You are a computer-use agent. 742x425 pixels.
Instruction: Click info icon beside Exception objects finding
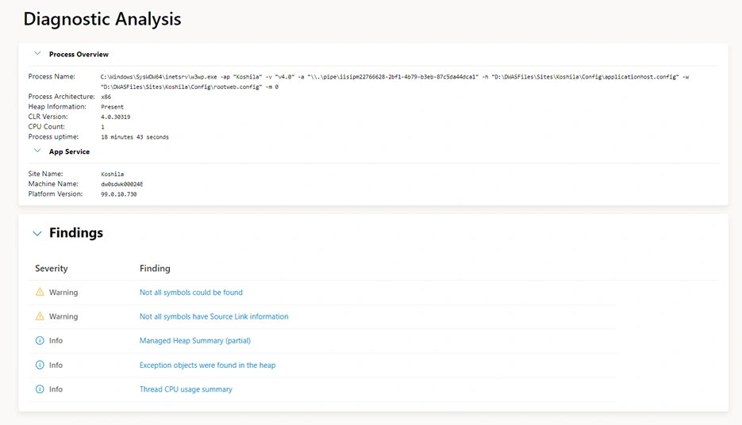click(40, 365)
